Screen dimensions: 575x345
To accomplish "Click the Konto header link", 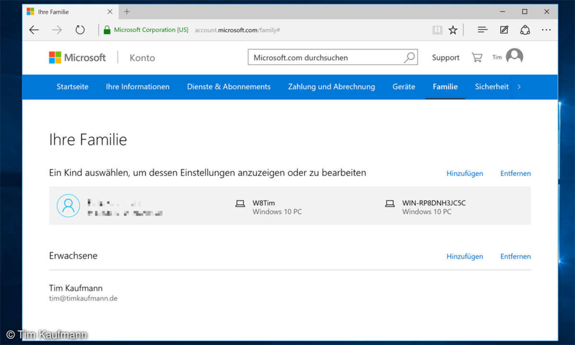I will coord(142,57).
